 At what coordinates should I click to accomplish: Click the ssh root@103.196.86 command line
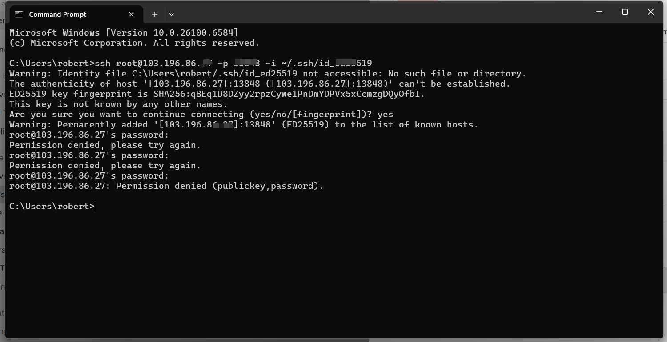coord(191,63)
